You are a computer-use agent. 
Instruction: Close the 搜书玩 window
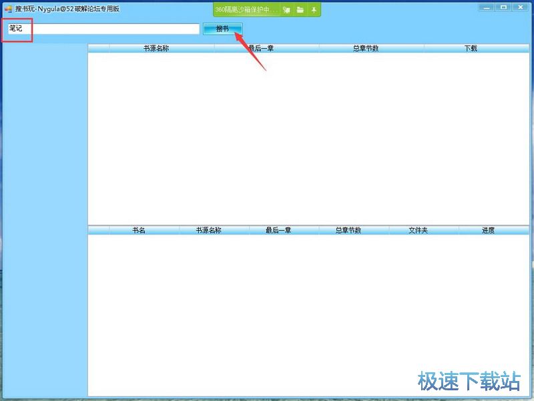pyautogui.click(x=520, y=7)
